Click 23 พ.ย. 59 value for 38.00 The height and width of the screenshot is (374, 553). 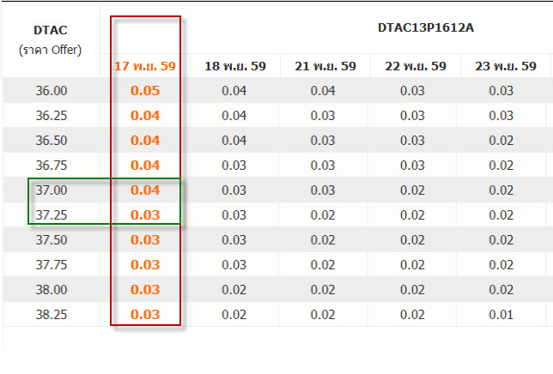click(x=501, y=289)
